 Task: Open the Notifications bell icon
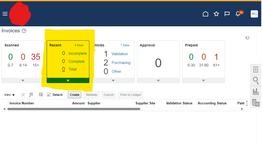(238, 14)
